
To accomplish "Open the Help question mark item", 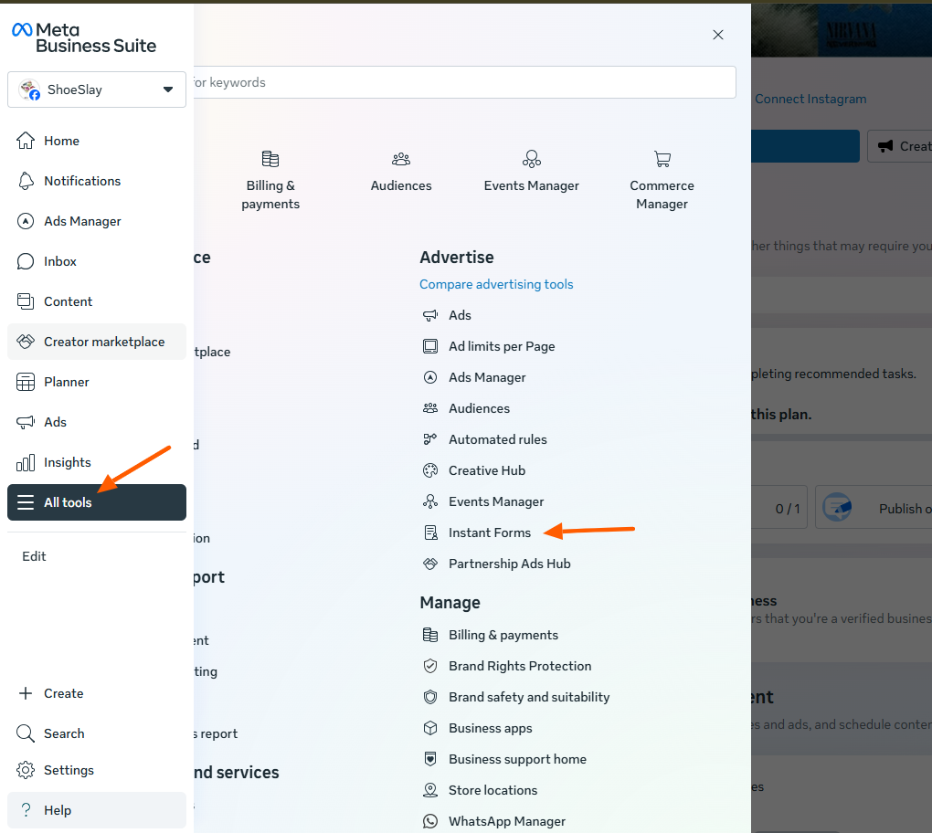I will [x=97, y=810].
